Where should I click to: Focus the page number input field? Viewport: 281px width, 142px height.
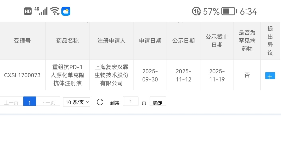pos(130,102)
